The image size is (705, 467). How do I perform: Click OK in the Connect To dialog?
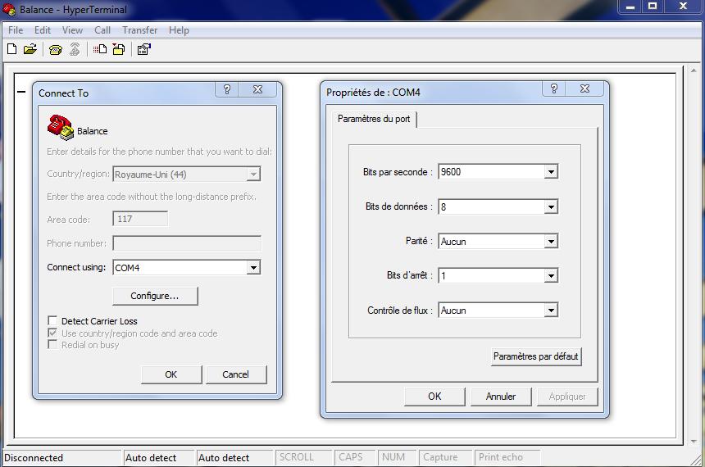point(171,374)
